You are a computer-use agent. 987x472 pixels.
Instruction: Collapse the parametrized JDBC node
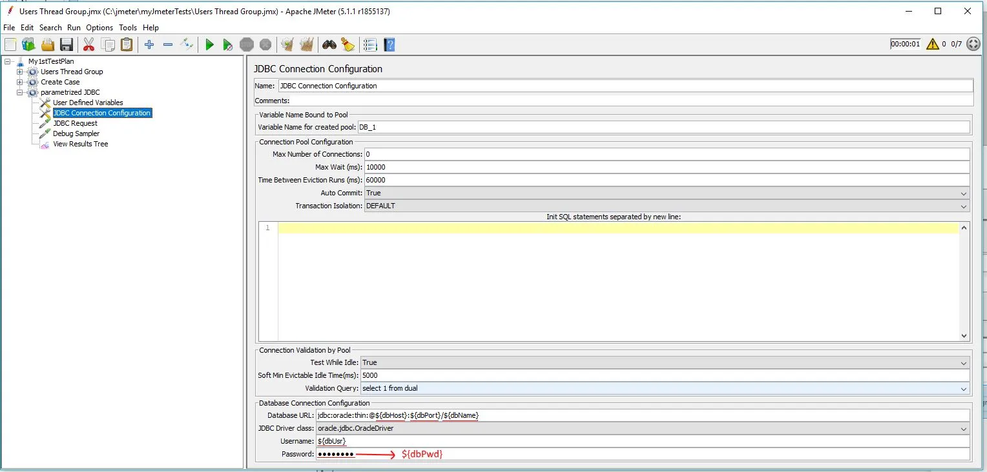click(20, 92)
